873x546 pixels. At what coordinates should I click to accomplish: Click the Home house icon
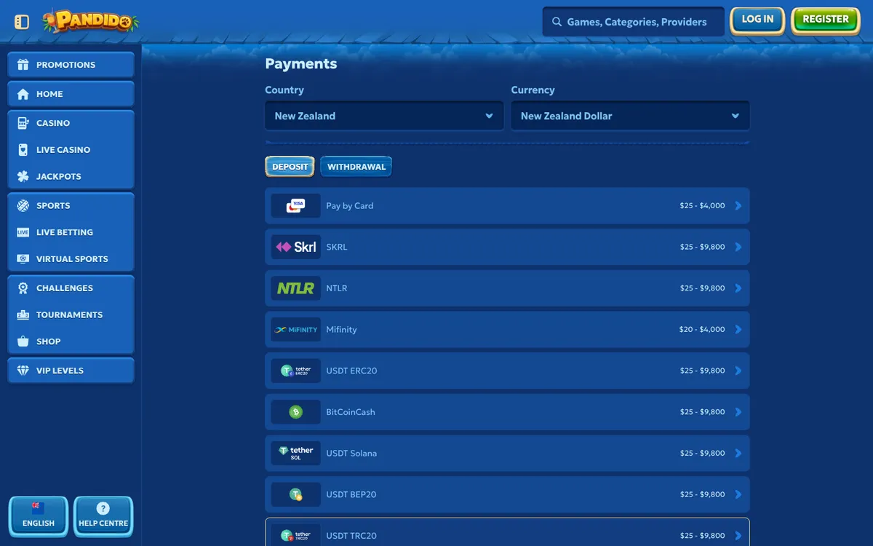tap(23, 94)
